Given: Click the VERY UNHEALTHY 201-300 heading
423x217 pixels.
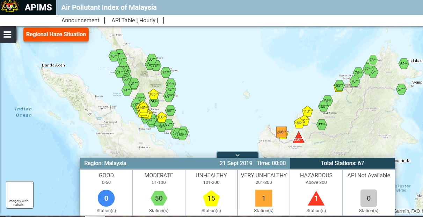Looking at the screenshot, I should 264,178.
